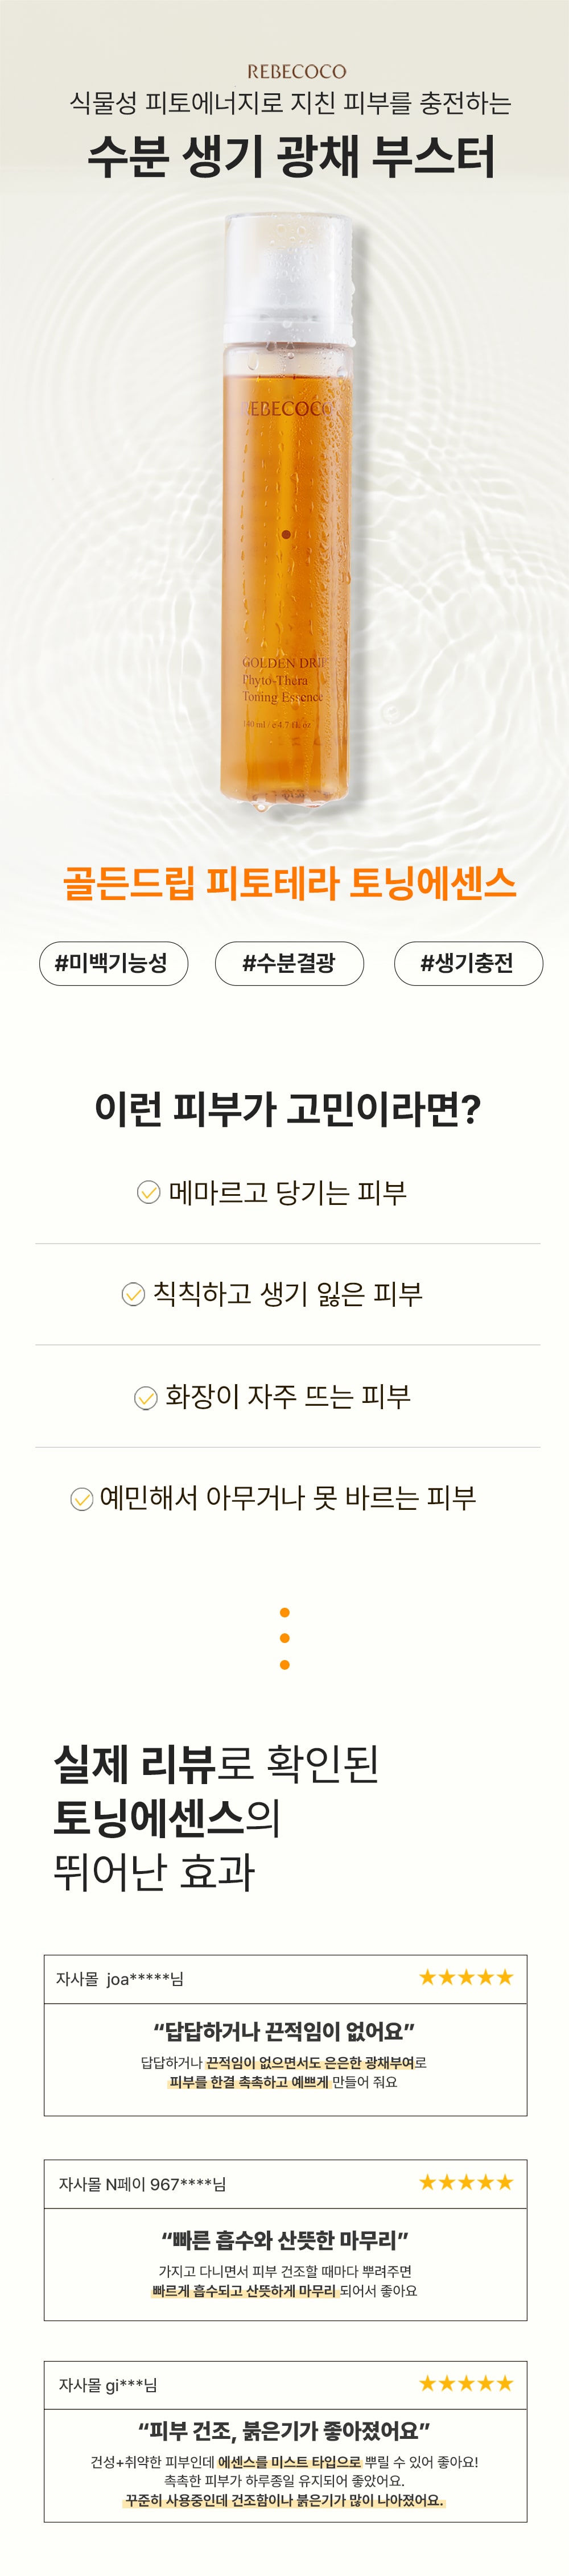Toggle the check icon beside 예민해서 아무거나 못 바르는 피부
This screenshot has width=569, height=2576.
click(81, 1499)
